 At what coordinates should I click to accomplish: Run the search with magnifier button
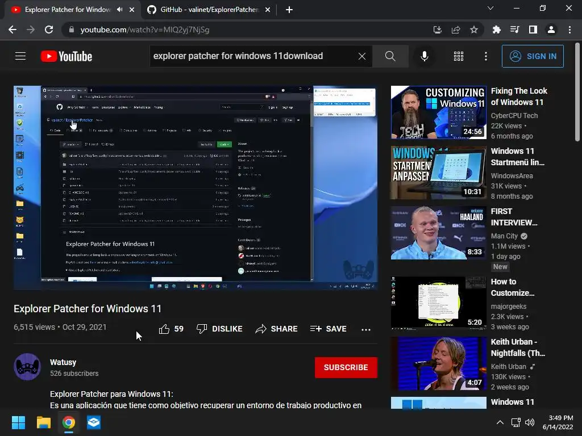click(390, 56)
